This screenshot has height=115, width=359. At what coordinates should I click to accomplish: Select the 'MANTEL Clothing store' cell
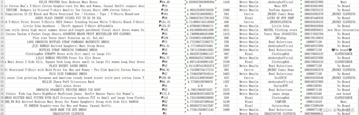click(x=281, y=30)
